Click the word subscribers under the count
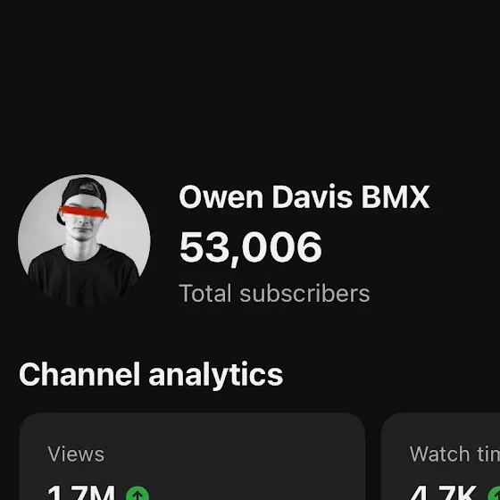This screenshot has height=500, width=500. coord(304,294)
